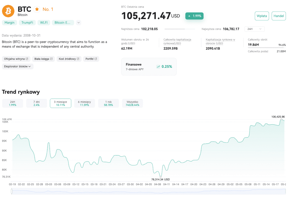The width and height of the screenshot is (287, 199).
Task: Open the 24H price range dropdown
Action: tap(254, 29)
